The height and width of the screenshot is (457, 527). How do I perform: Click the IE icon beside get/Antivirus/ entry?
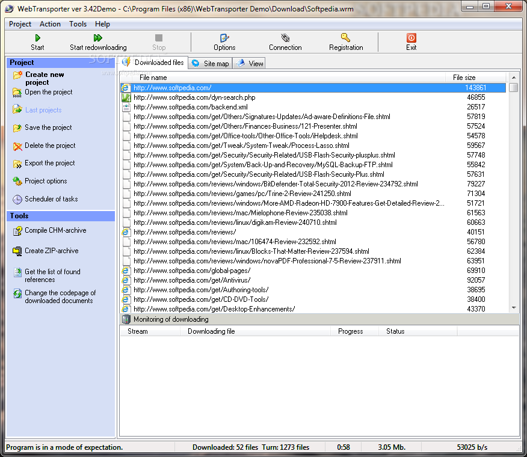[x=126, y=280]
